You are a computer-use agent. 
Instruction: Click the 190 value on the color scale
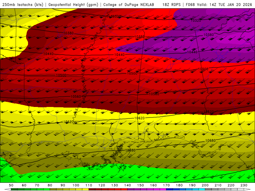[192, 185]
